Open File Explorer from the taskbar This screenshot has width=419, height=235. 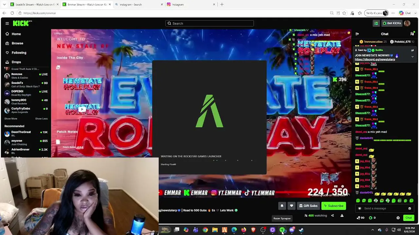click(215, 230)
